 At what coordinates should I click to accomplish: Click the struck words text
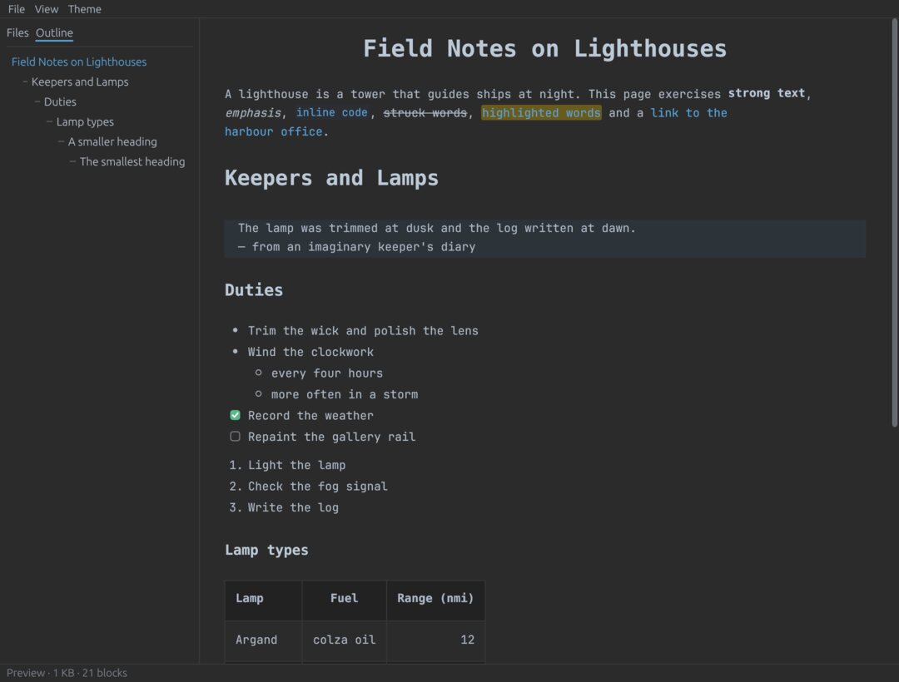coord(425,113)
